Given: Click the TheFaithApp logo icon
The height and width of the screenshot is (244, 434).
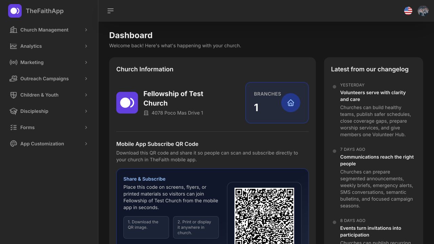Looking at the screenshot, I should [x=15, y=11].
